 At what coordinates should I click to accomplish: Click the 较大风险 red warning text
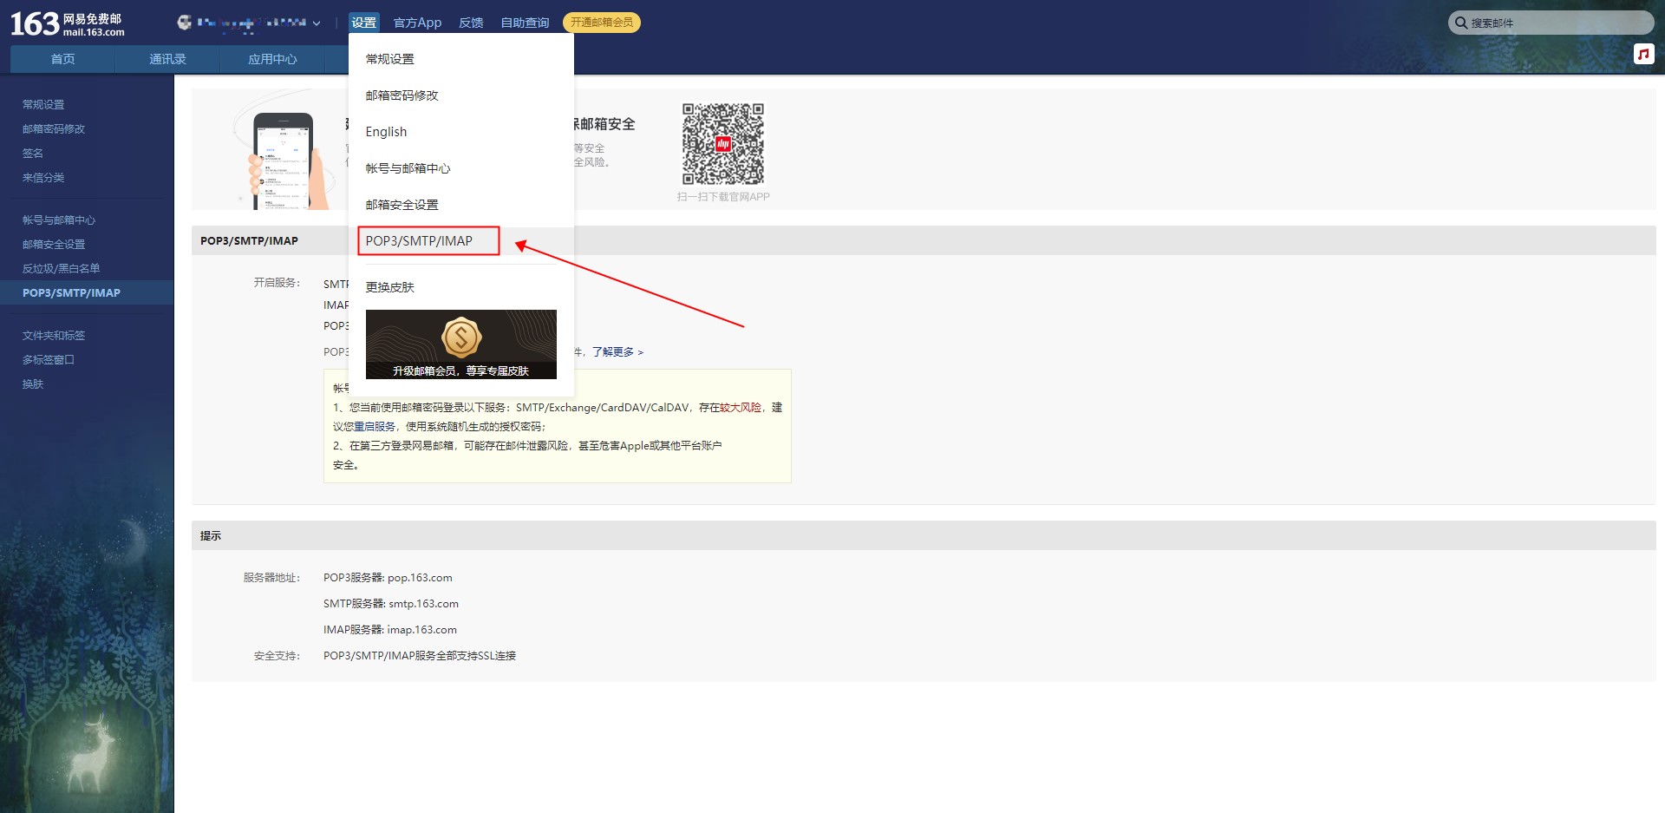(x=741, y=407)
